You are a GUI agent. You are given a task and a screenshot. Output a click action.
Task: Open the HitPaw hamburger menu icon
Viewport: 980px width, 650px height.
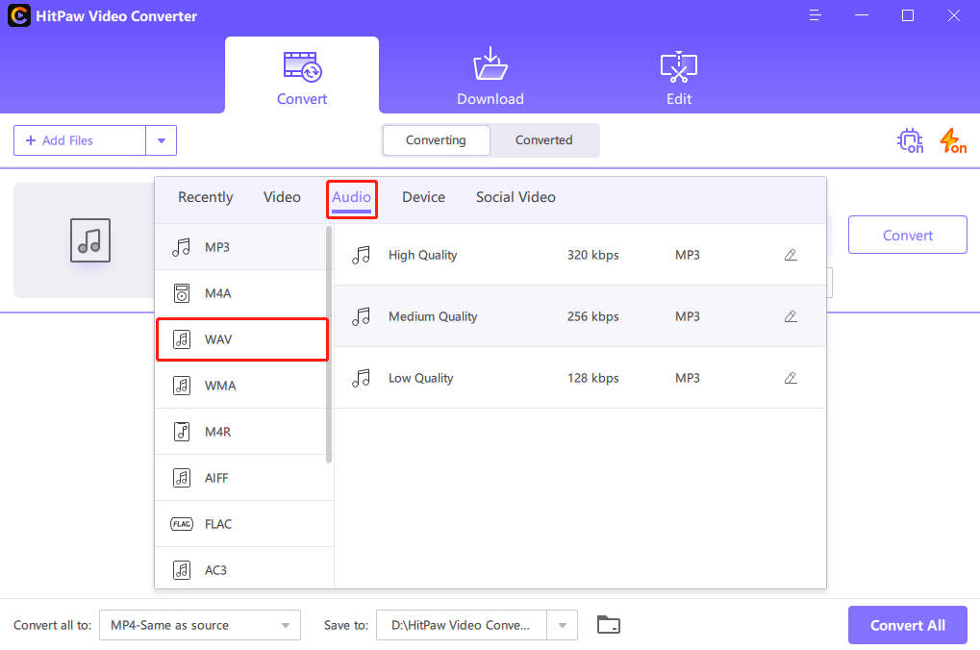(x=815, y=15)
